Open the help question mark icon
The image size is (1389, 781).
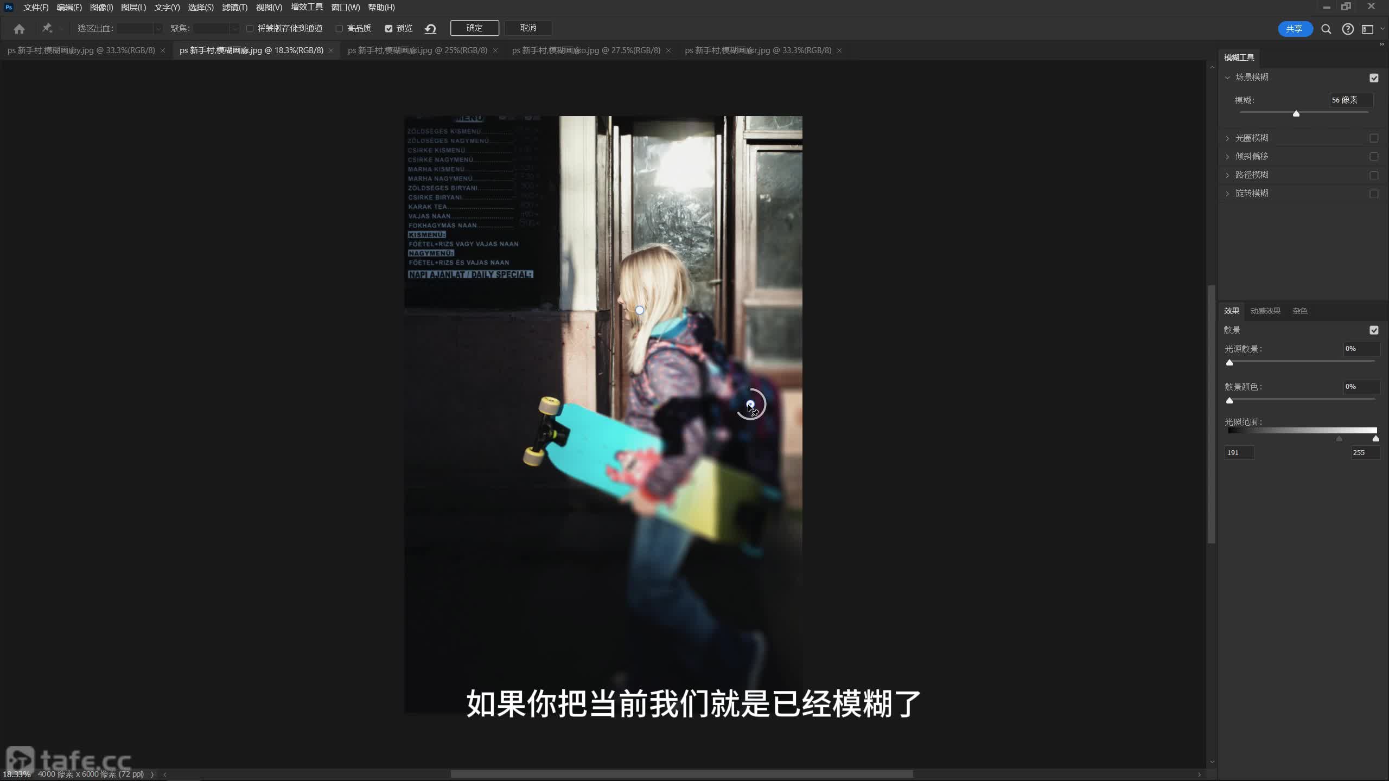[1347, 29]
